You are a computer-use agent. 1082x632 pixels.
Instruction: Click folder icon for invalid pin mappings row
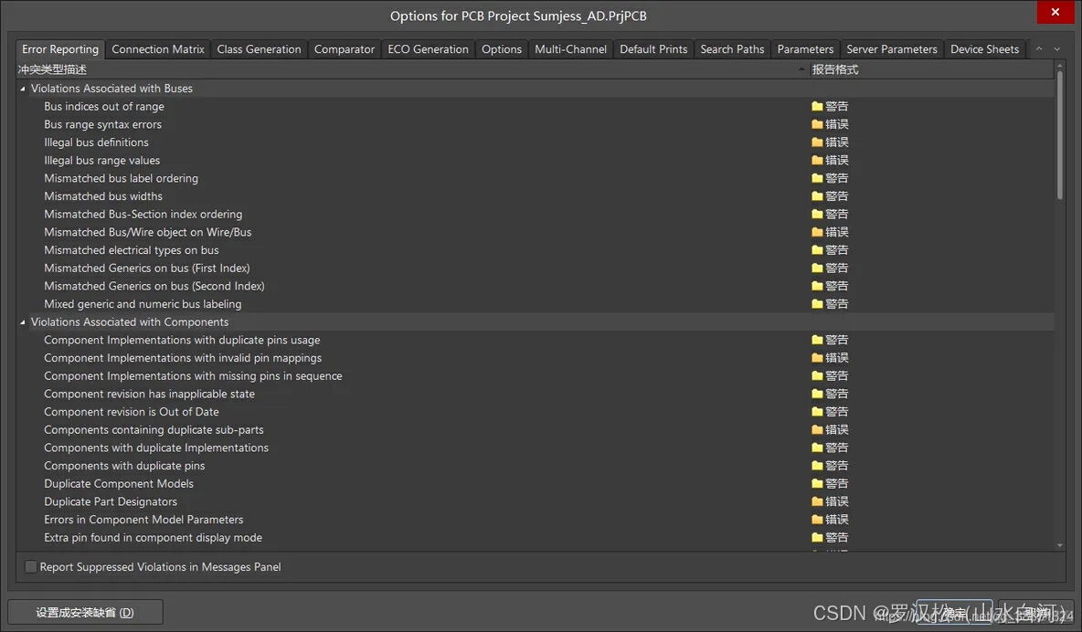[817, 357]
